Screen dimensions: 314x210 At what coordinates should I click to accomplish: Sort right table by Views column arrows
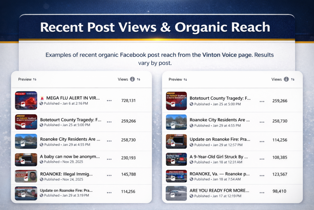293,79
